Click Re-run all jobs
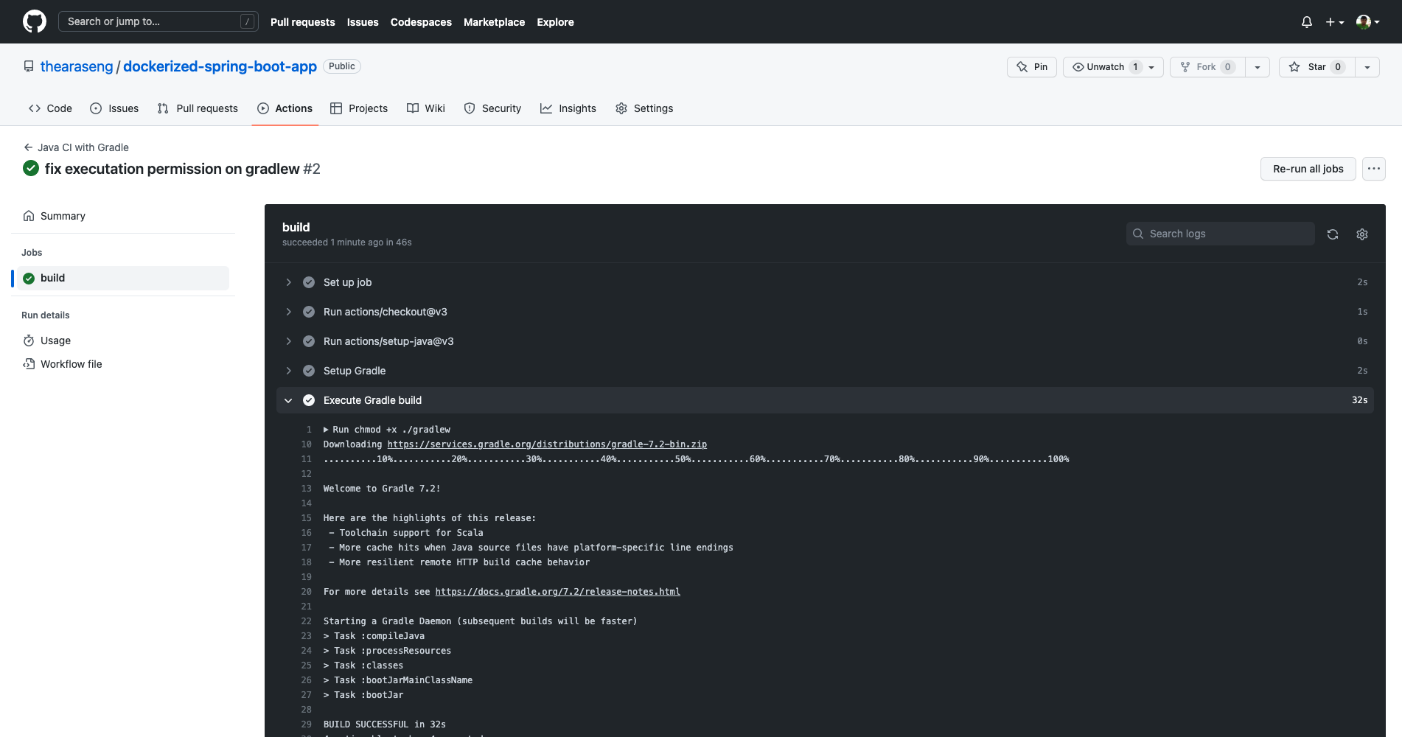The image size is (1402, 737). click(1308, 169)
